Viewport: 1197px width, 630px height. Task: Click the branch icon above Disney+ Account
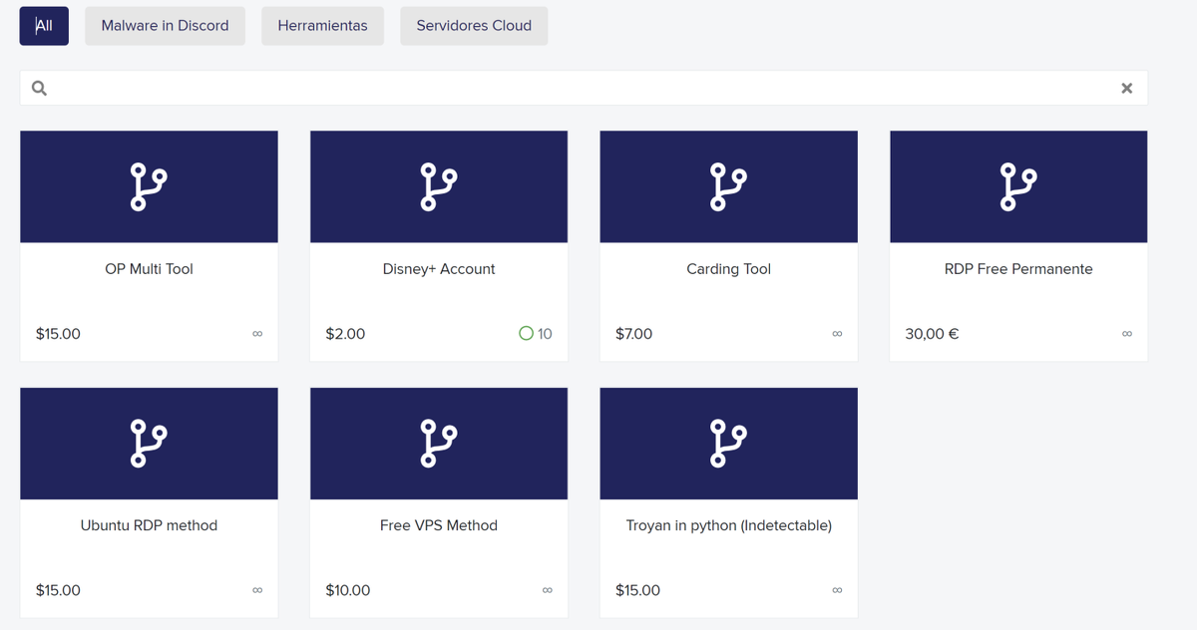pyautogui.click(x=439, y=187)
